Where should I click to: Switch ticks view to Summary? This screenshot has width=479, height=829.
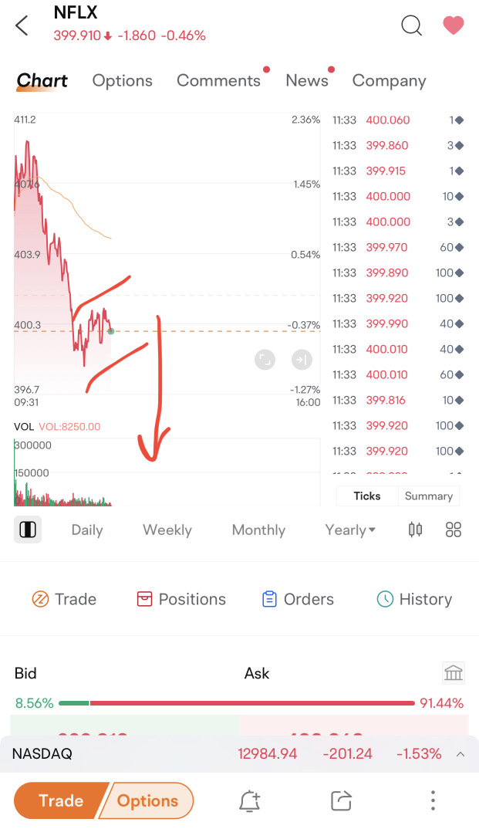(x=429, y=496)
